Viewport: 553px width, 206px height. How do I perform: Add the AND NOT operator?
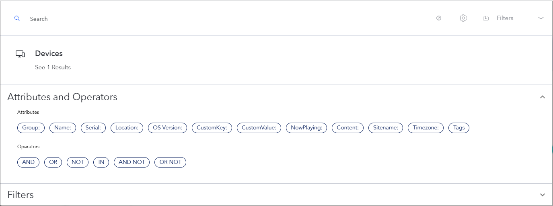[132, 162]
